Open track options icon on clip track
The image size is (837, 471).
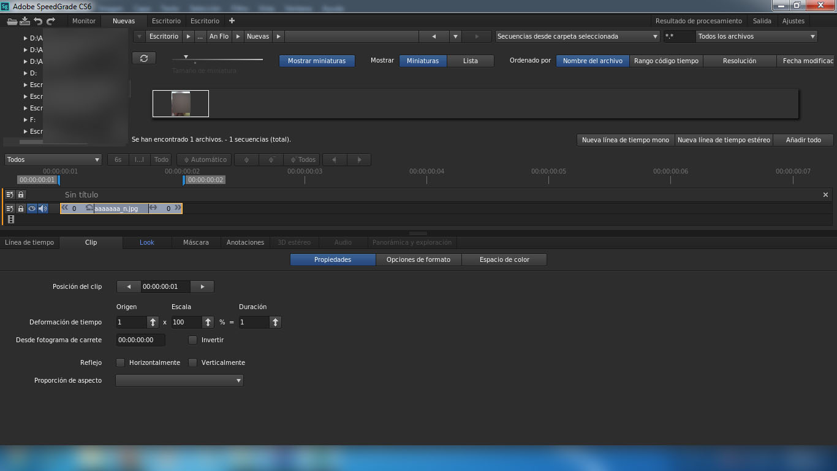10,209
